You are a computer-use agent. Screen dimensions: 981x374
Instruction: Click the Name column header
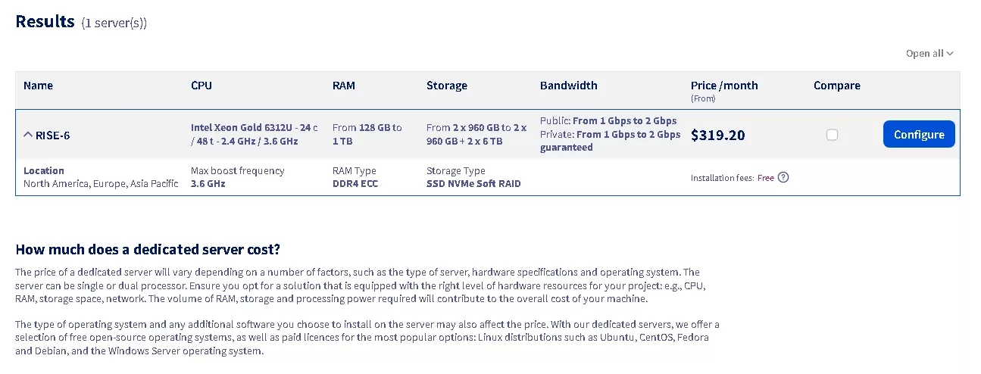[x=38, y=86]
